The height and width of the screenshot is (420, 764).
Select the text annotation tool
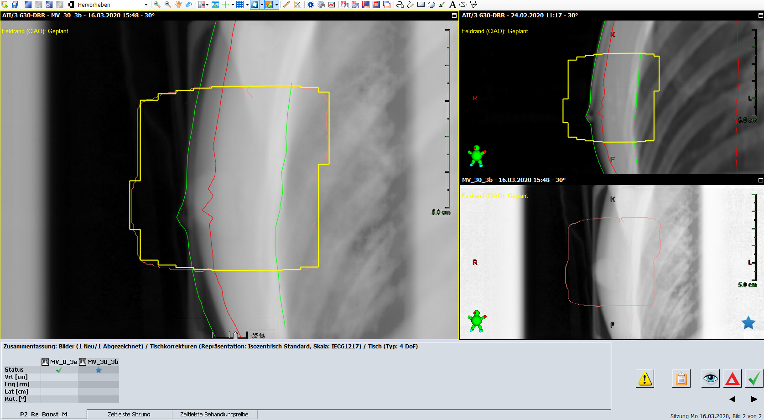pos(452,5)
